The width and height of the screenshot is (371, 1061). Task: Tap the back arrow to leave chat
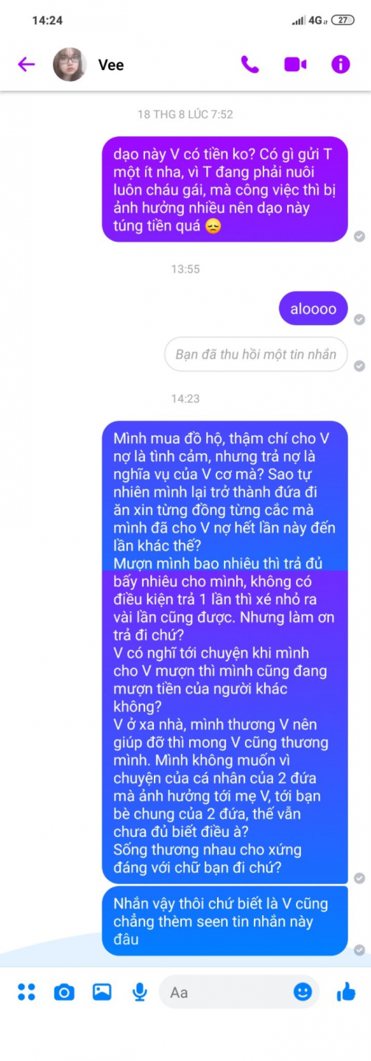(x=26, y=64)
